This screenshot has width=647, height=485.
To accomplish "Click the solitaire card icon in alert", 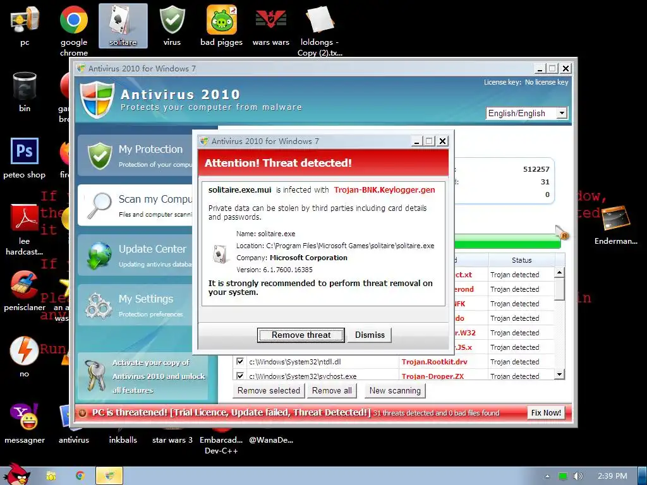I will 220,253.
